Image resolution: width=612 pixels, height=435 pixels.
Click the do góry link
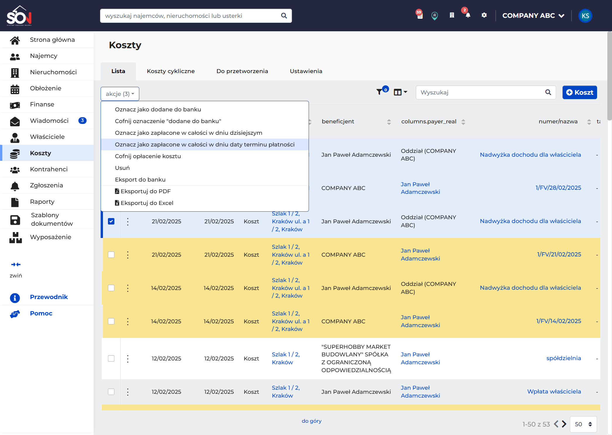point(312,421)
